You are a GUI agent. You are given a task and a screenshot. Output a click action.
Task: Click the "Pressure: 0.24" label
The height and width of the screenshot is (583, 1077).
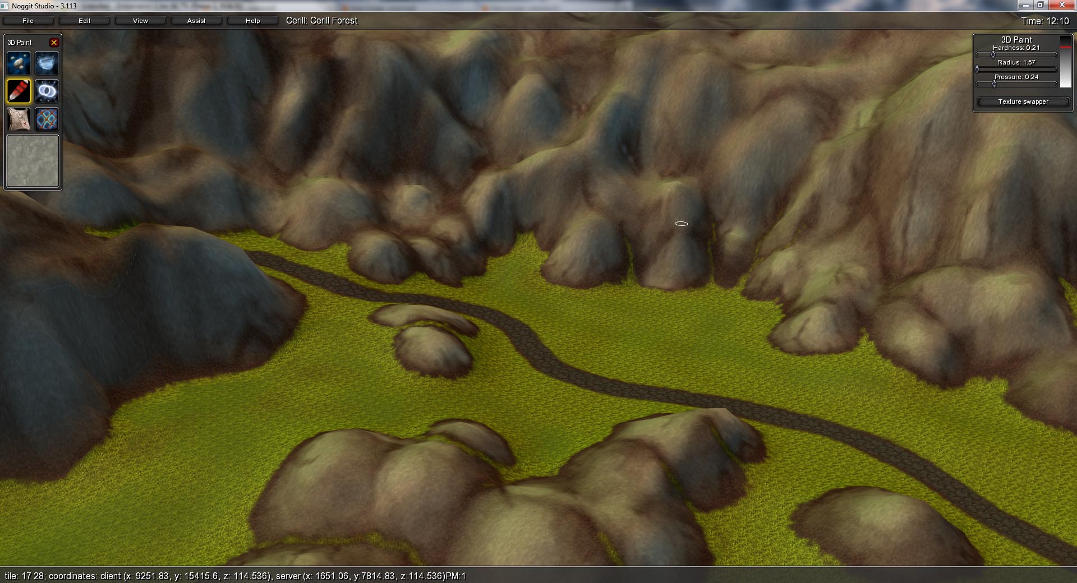1016,77
